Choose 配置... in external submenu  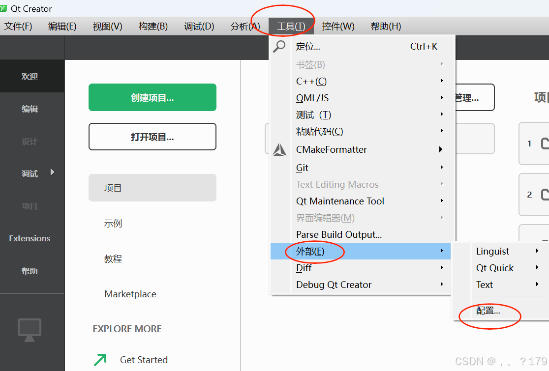(x=501, y=311)
